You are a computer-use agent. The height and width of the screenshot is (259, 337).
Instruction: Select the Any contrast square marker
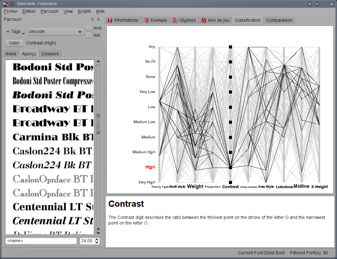(230, 47)
